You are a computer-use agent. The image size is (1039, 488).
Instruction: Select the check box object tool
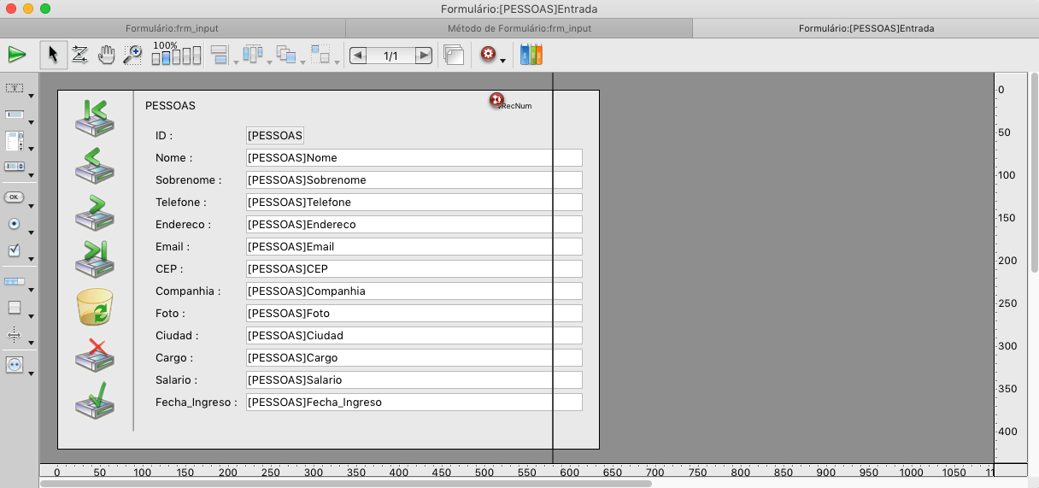[x=15, y=250]
